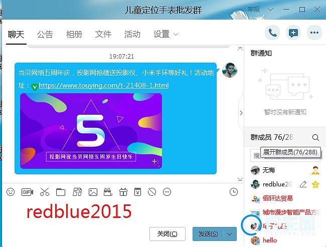This screenshot has height=247, width=326.
Task: Start a group voice call
Action: click(x=272, y=33)
